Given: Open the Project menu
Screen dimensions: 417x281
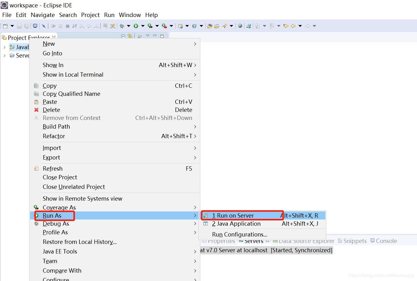Looking at the screenshot, I should [90, 15].
